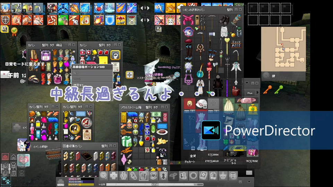Open the MENU button
Image resolution: width=333 pixels, height=187 pixels.
[61, 183]
